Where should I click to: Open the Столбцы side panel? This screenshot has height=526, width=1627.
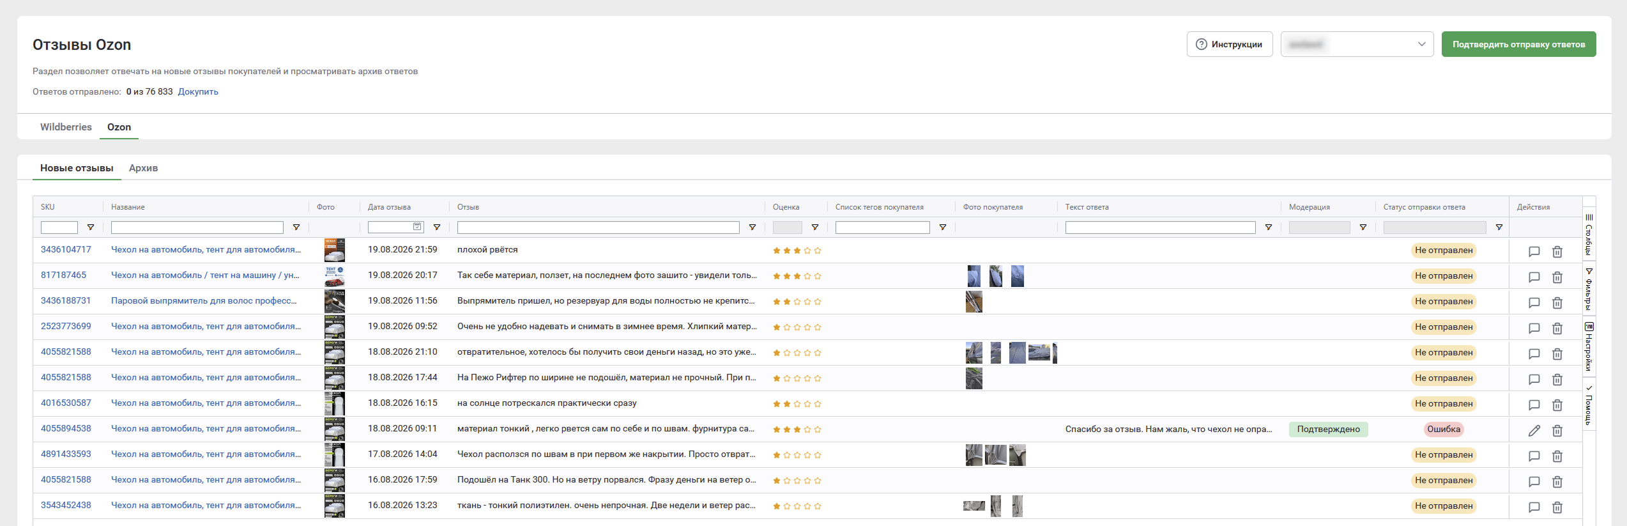(1589, 235)
